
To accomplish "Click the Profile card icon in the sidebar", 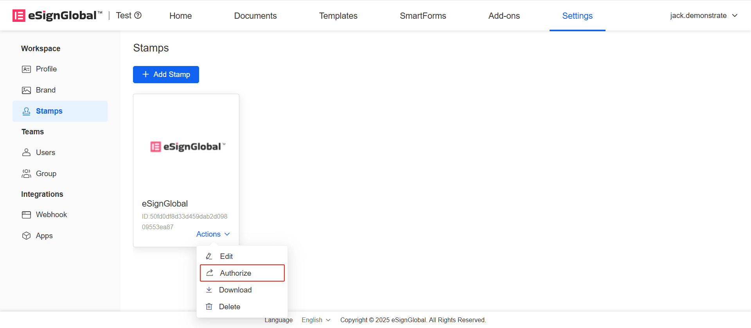I will coord(26,69).
